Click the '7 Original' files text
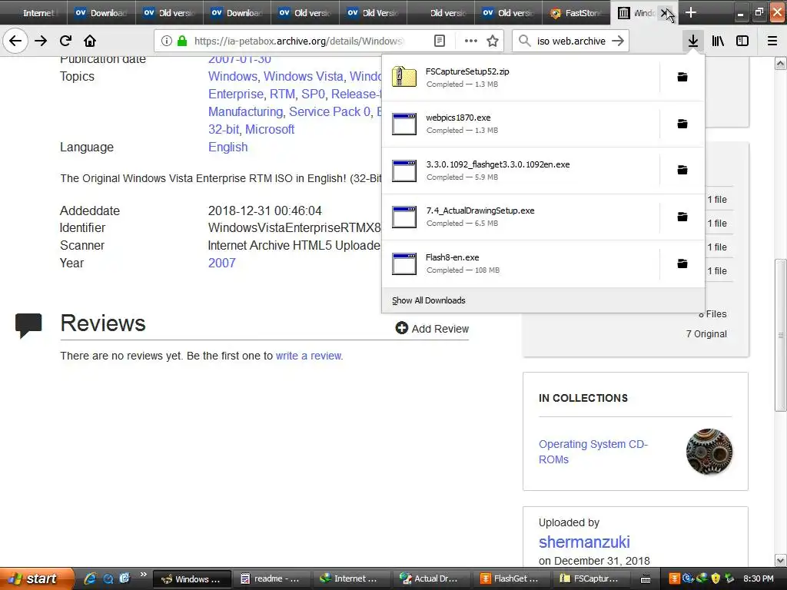 click(706, 334)
